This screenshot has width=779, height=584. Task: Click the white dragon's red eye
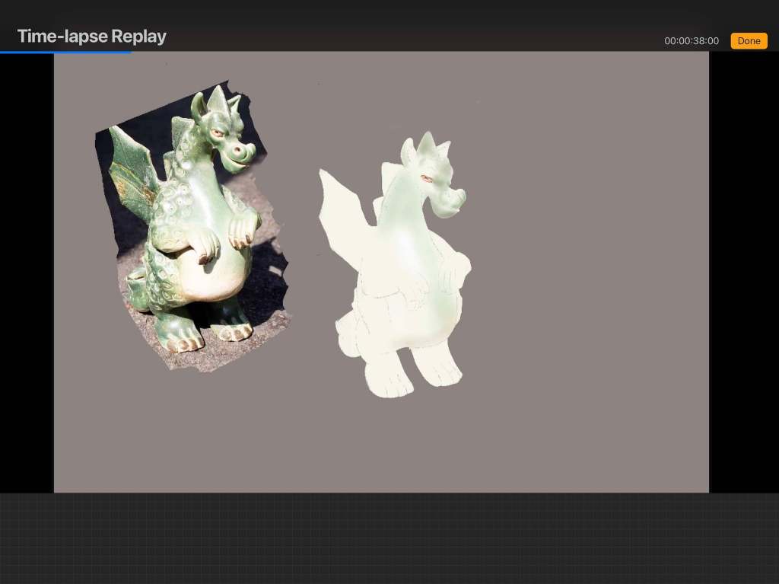coord(427,179)
